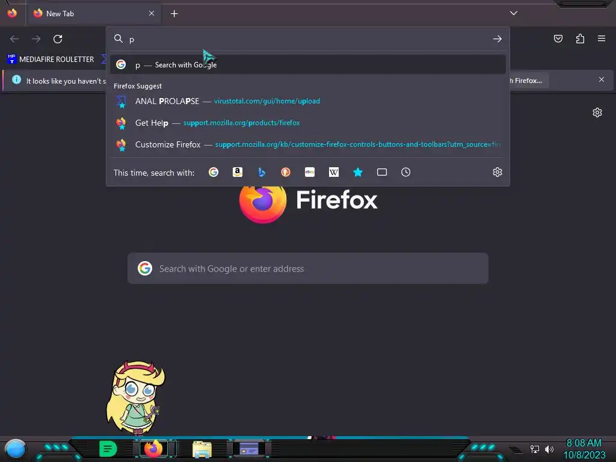Open ANAL PROLAPSE virustotal suggestion
The width and height of the screenshot is (616, 462).
click(x=307, y=101)
